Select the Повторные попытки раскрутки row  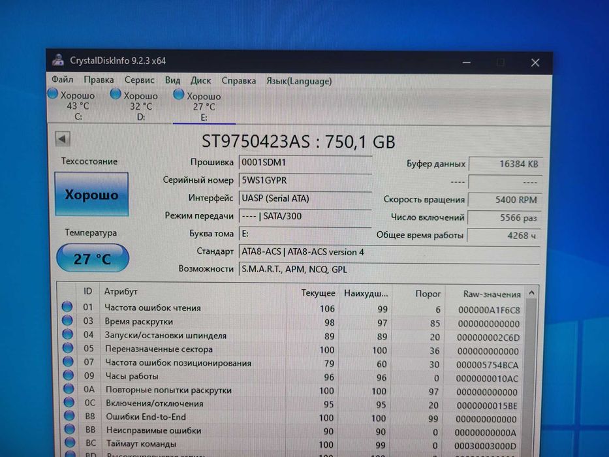291,390
